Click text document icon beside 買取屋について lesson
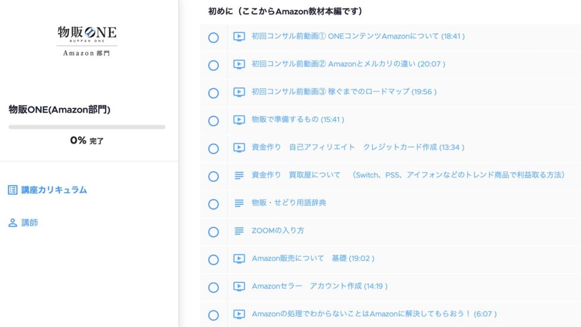The width and height of the screenshot is (581, 327). point(239,176)
